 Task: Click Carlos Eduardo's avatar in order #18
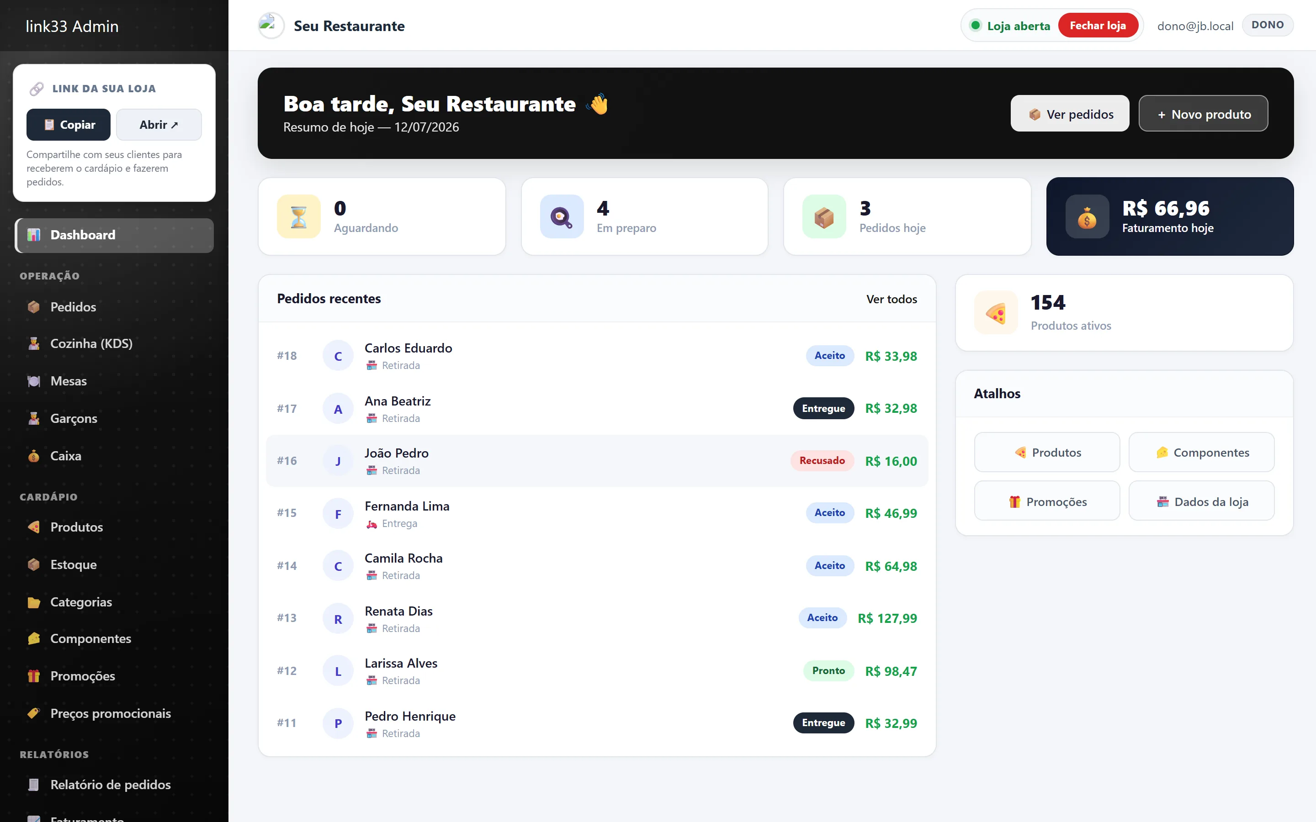338,356
